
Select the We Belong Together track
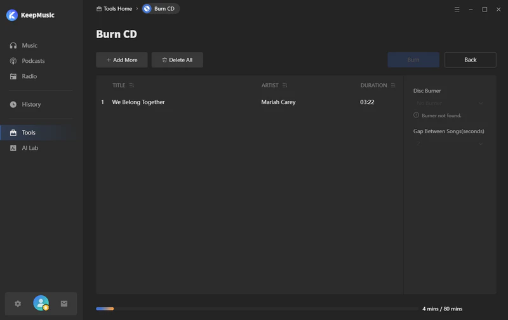point(138,102)
